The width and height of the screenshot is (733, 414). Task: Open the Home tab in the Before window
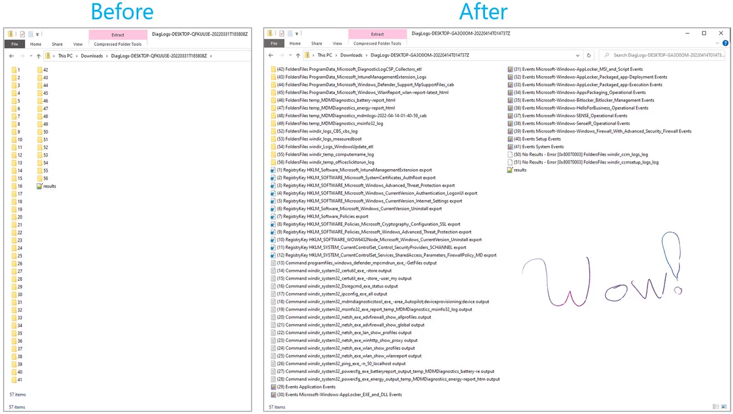click(x=36, y=44)
